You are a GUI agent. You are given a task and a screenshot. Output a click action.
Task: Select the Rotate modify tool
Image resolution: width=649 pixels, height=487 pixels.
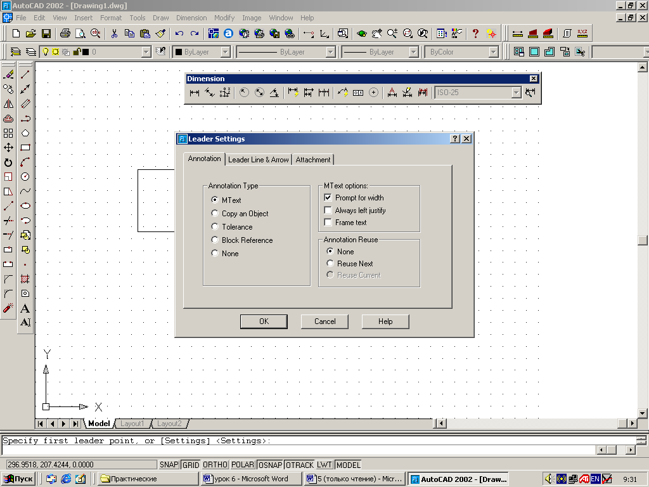(x=8, y=162)
